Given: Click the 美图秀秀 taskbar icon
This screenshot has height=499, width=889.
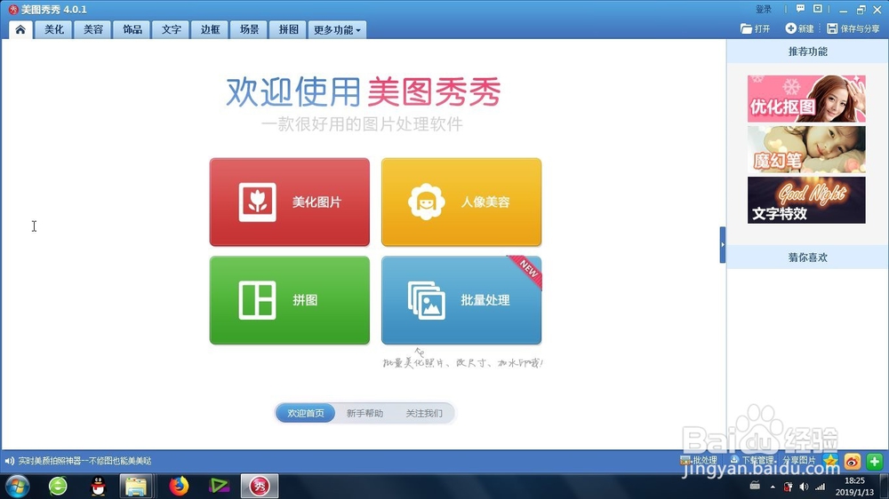Looking at the screenshot, I should pyautogui.click(x=260, y=486).
